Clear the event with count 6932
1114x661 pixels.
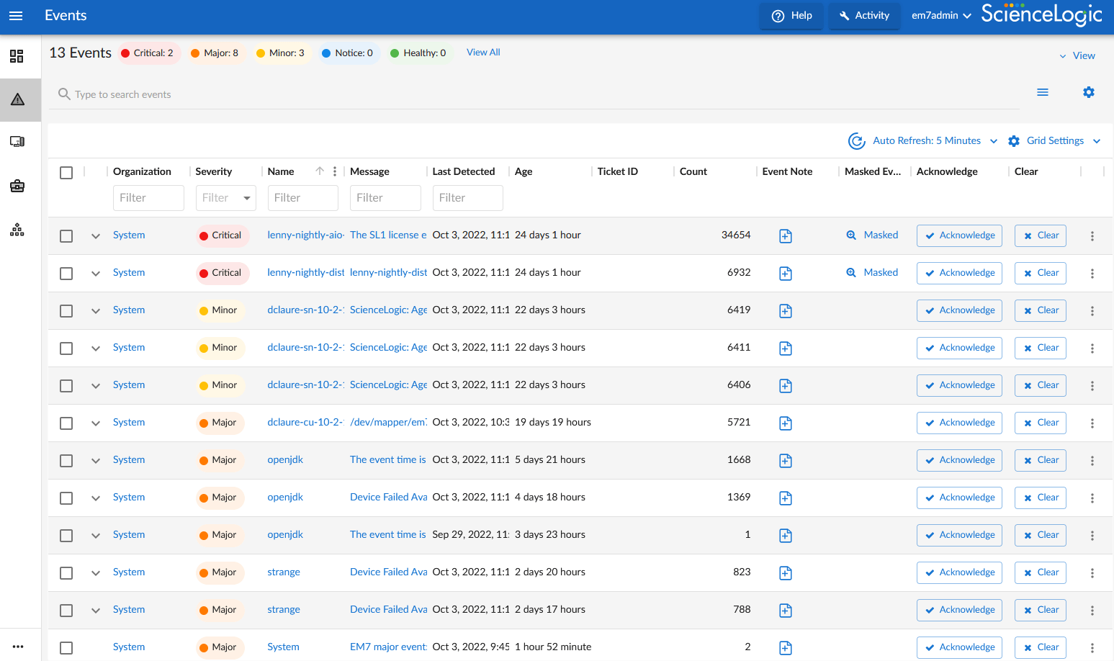[1041, 273]
